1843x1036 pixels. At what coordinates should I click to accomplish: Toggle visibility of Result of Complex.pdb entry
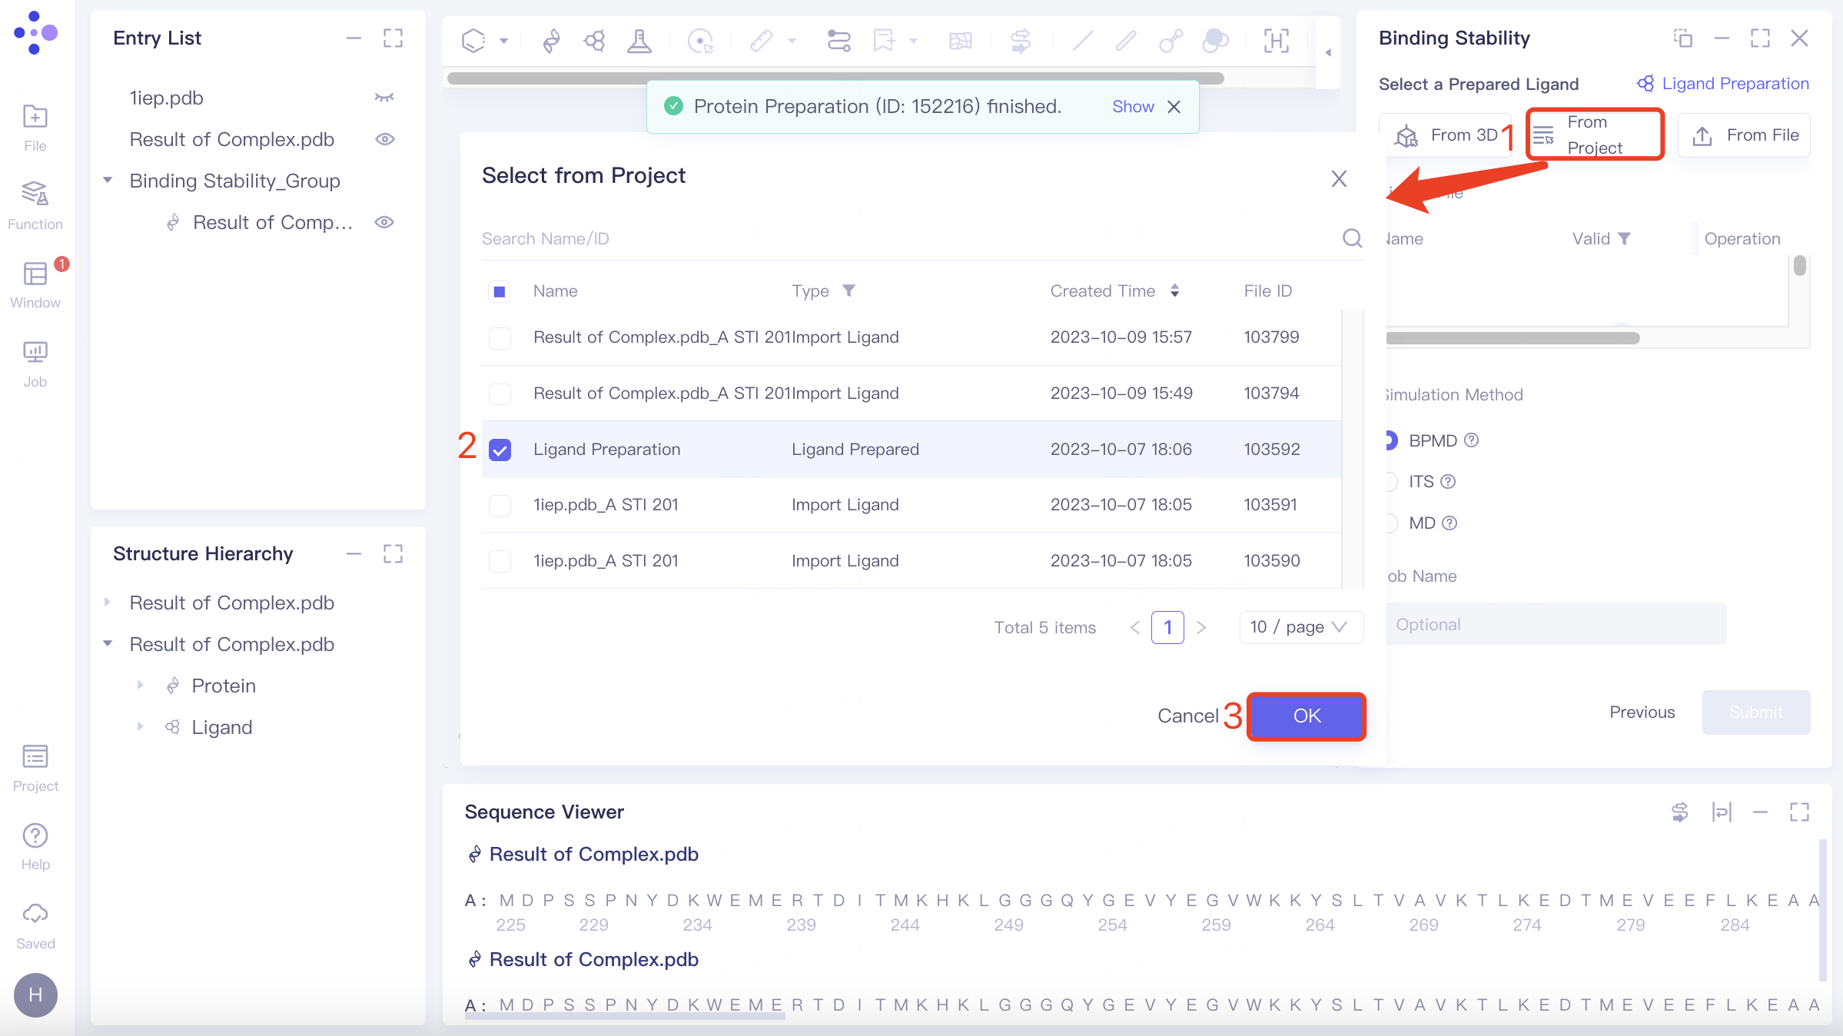[x=384, y=139]
